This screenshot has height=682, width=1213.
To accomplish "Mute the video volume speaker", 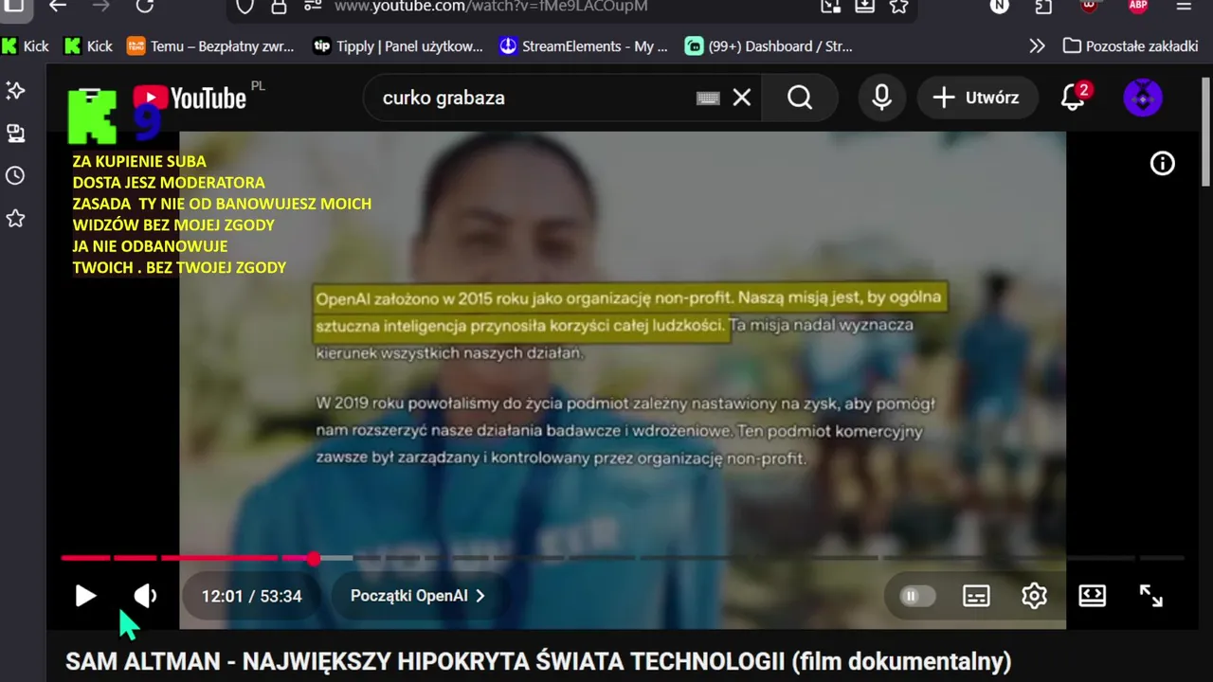I will [145, 596].
